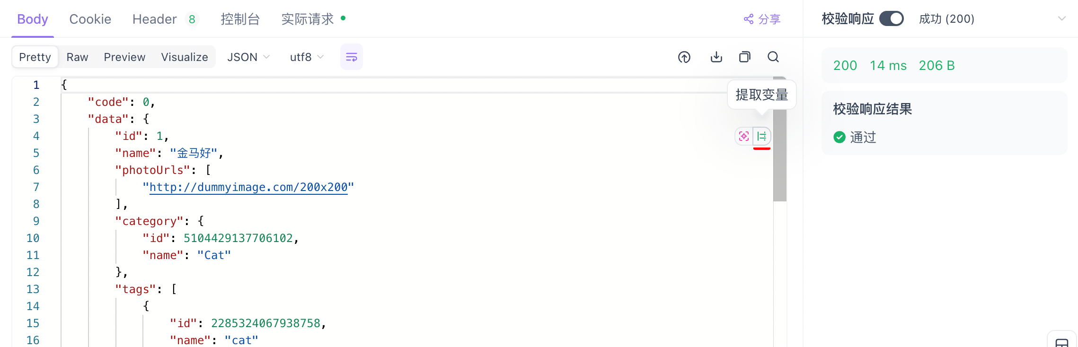Click the upload response icon
Image resolution: width=1078 pixels, height=347 pixels.
684,57
